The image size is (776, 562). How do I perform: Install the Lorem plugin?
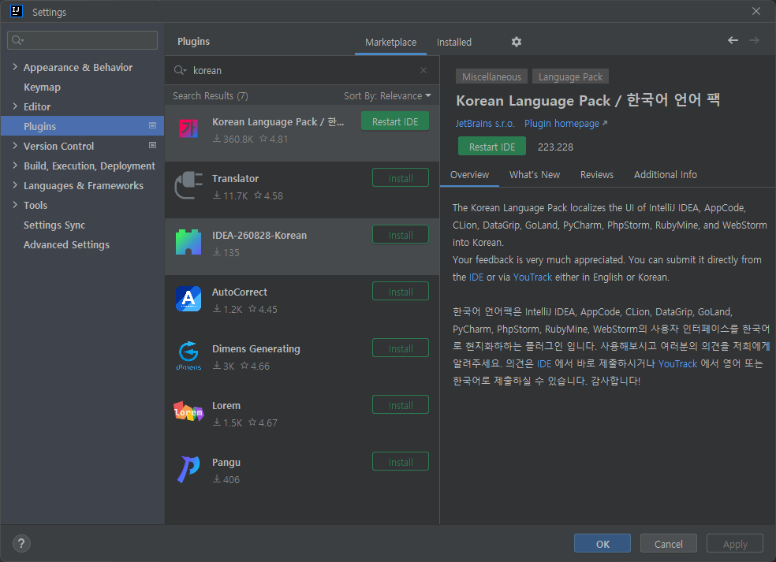pos(401,405)
